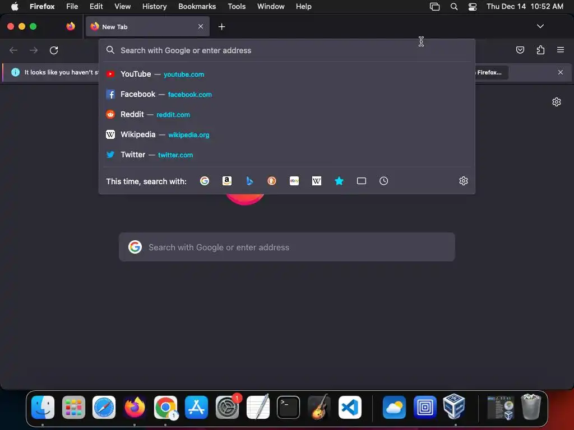
Task: Reload the current page
Action: (54, 50)
